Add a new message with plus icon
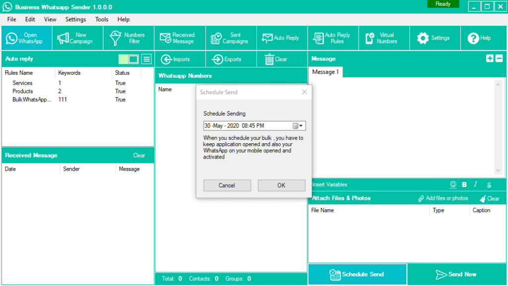Image resolution: width=508 pixels, height=286 pixels. pyautogui.click(x=490, y=58)
